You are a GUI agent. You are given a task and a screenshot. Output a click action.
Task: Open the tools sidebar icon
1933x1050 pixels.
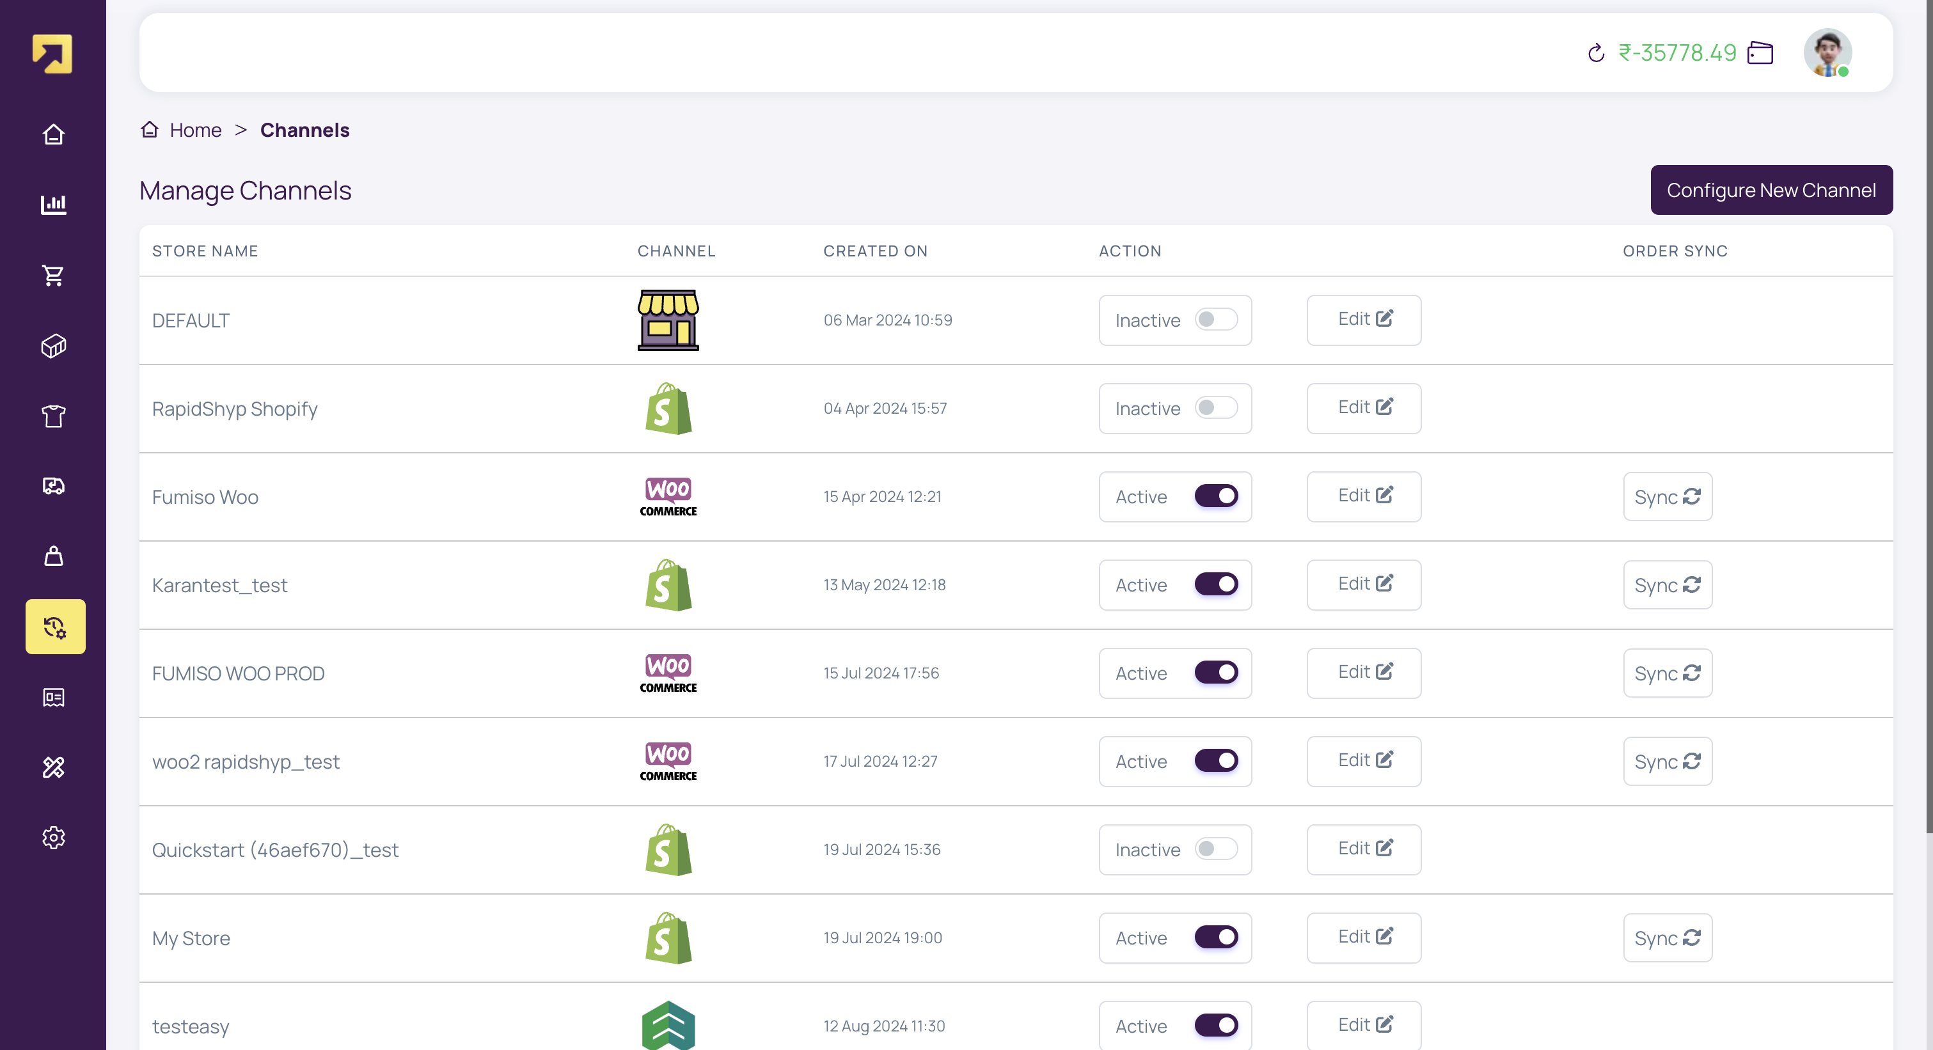(x=53, y=767)
